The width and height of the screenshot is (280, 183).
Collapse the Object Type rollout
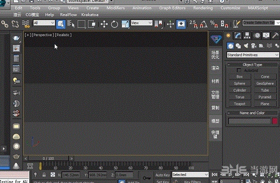[252, 65]
